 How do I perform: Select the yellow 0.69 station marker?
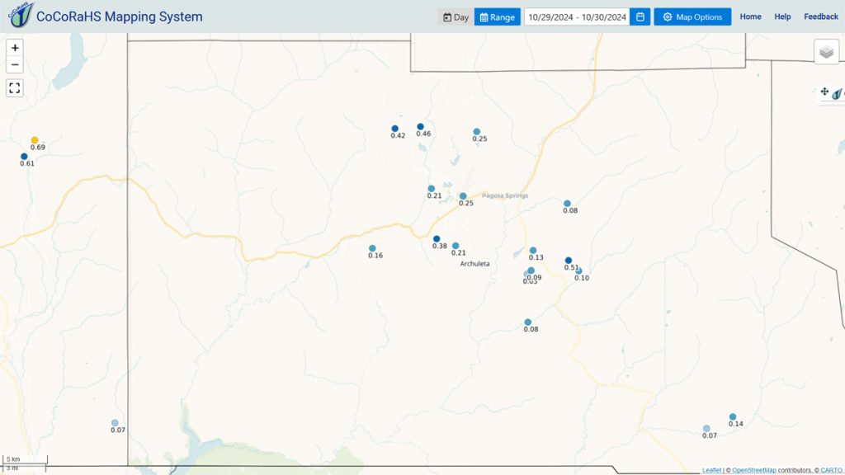coord(35,140)
